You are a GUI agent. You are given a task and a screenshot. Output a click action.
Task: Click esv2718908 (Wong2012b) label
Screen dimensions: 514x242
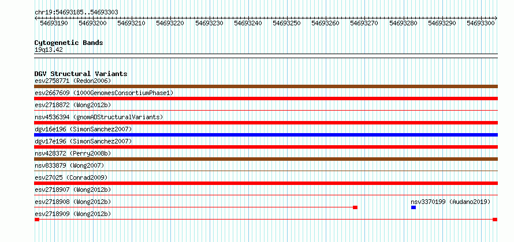73,202
